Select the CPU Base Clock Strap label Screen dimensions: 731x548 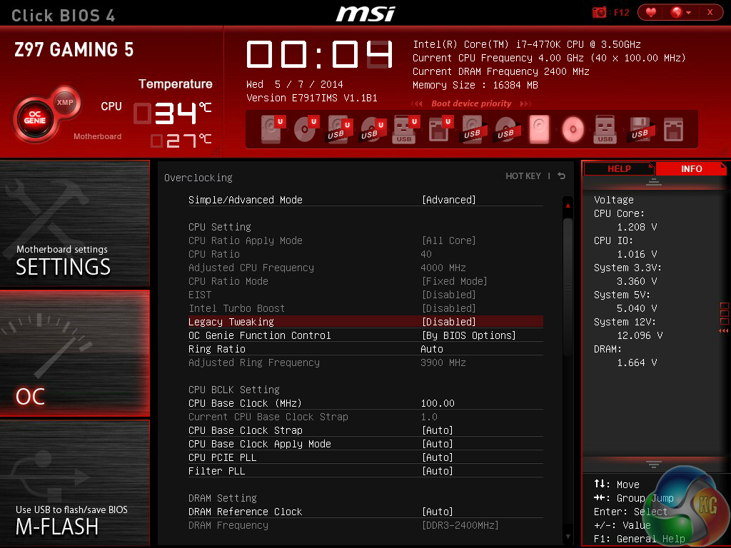(246, 430)
